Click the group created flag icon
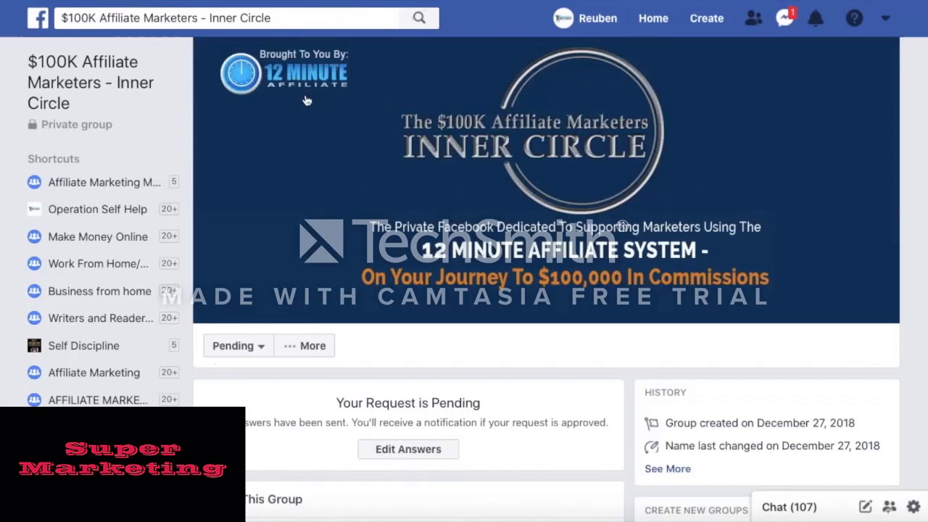Screen dimensions: 928x522 point(651,423)
